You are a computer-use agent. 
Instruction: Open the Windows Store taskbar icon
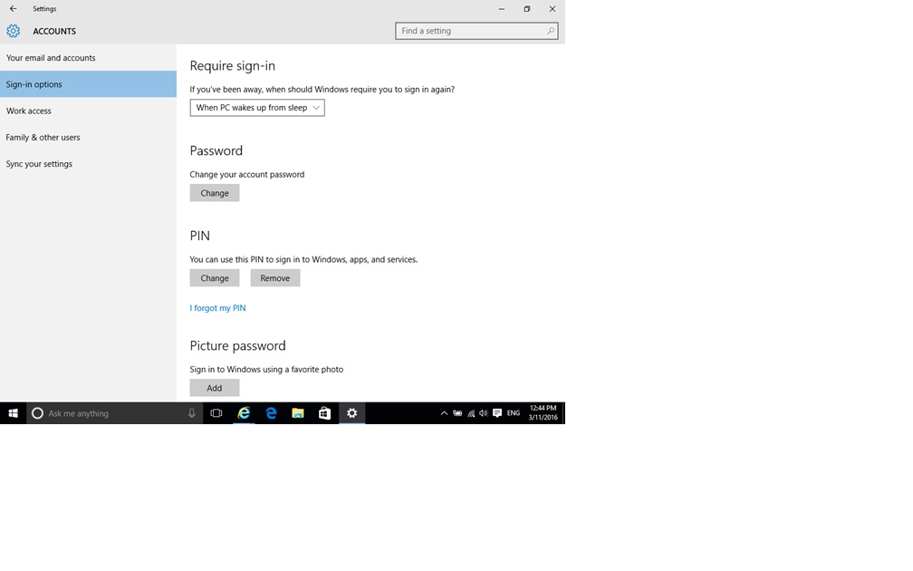(324, 413)
